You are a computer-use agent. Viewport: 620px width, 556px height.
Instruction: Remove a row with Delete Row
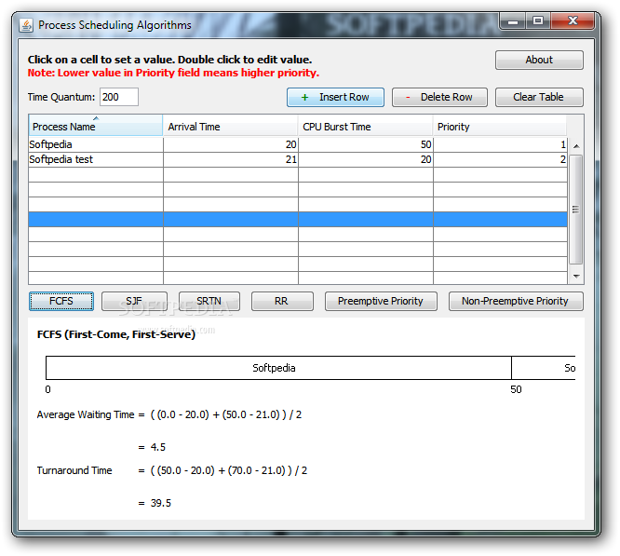point(439,97)
